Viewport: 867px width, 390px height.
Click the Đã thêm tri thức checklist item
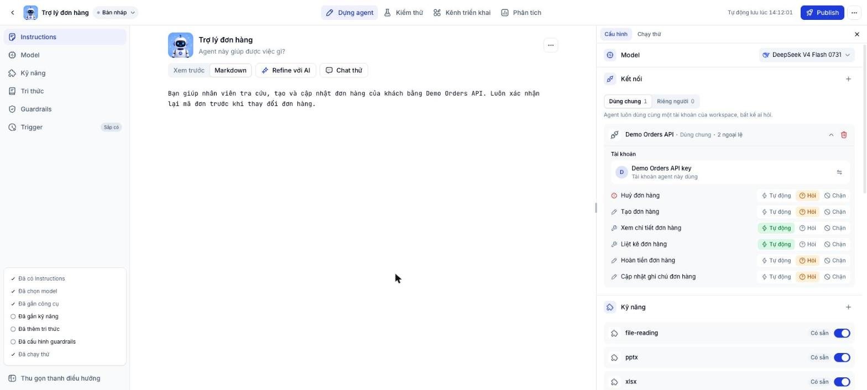point(35,329)
